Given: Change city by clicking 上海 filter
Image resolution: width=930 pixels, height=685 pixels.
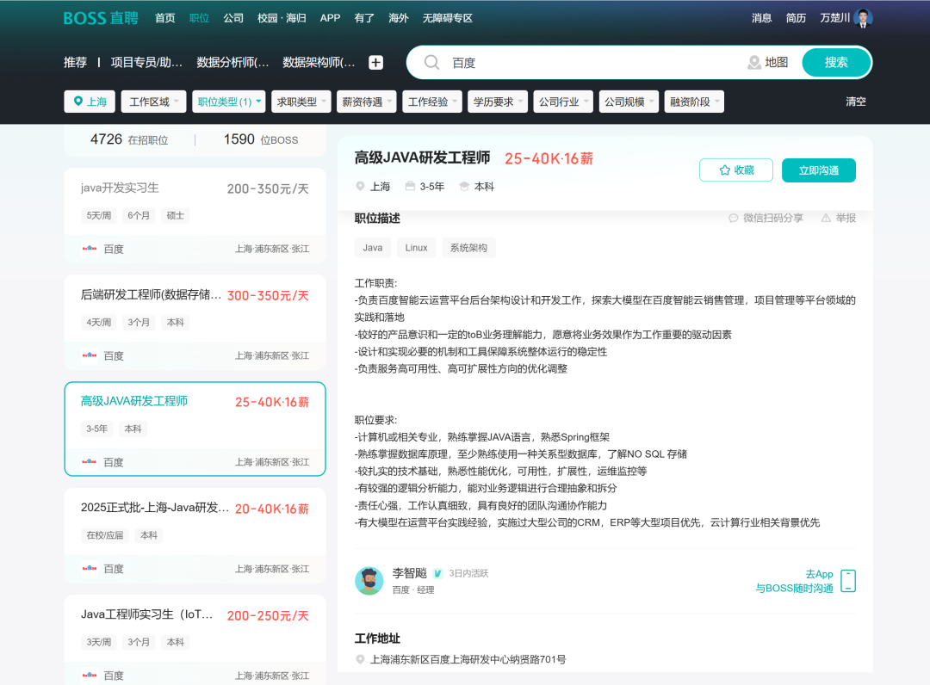Looking at the screenshot, I should (x=90, y=102).
